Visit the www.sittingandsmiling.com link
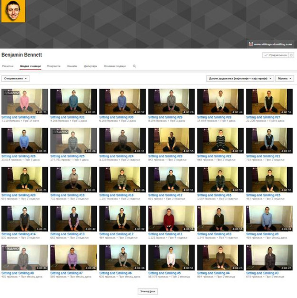297x298 pixels. pyautogui.click(x=273, y=44)
